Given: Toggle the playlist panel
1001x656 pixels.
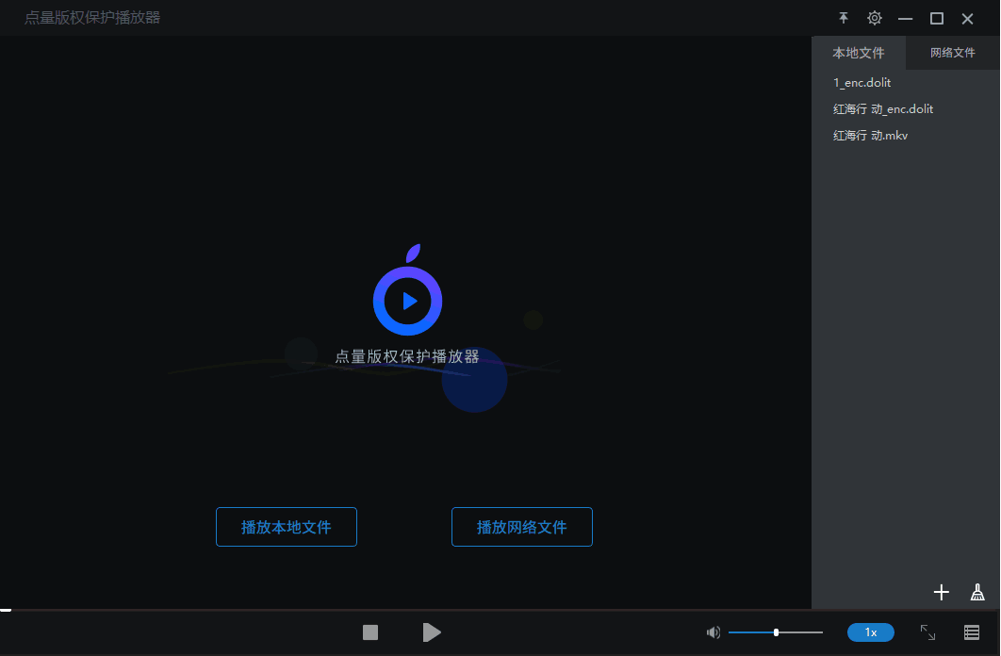Looking at the screenshot, I should click(972, 632).
